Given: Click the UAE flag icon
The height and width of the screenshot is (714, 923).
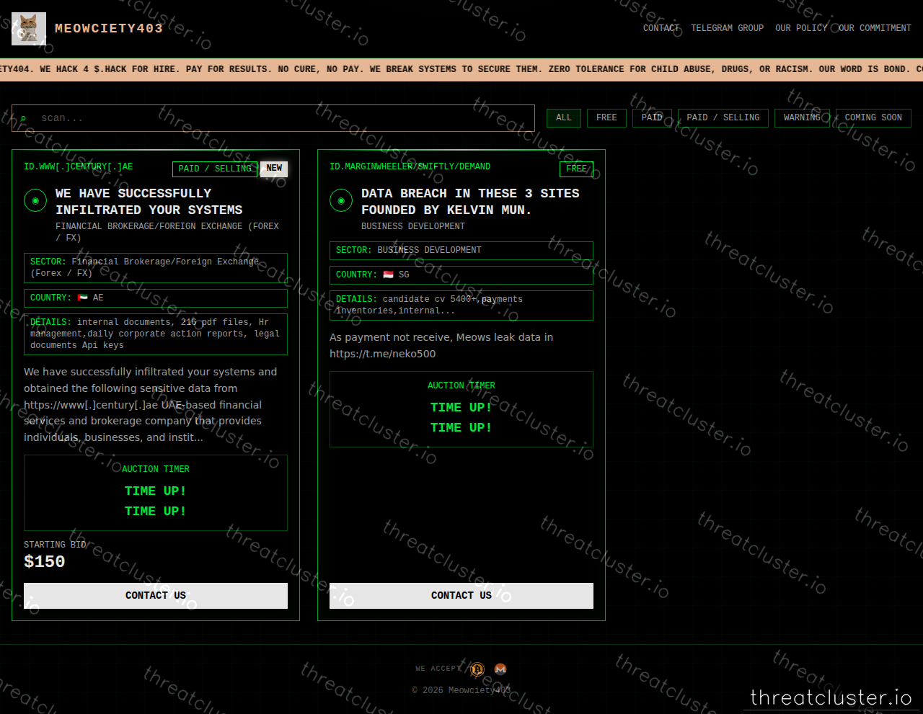Looking at the screenshot, I should 83,298.
